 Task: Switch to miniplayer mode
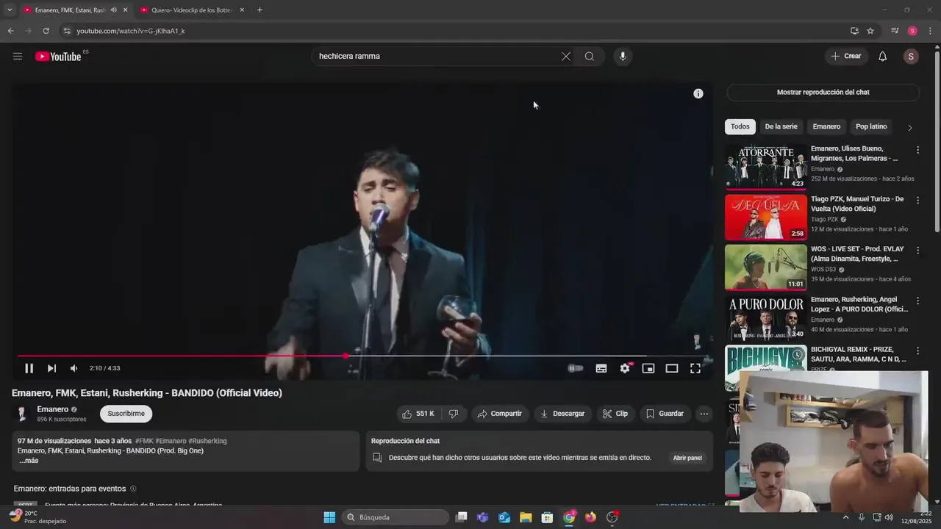point(648,368)
